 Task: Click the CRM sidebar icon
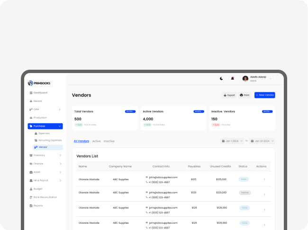31,110
